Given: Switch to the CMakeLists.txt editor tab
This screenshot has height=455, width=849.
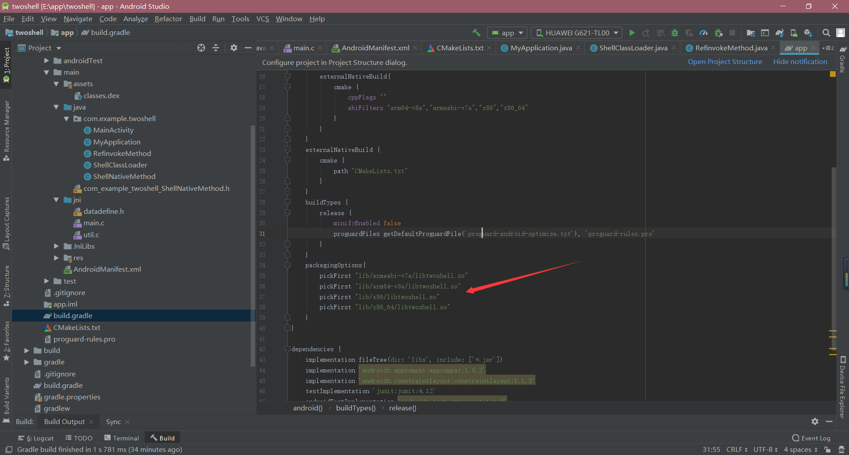Looking at the screenshot, I should 459,48.
